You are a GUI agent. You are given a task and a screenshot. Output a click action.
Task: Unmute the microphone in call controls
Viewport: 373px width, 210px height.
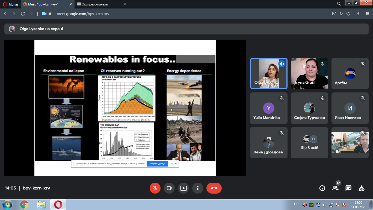pos(155,188)
